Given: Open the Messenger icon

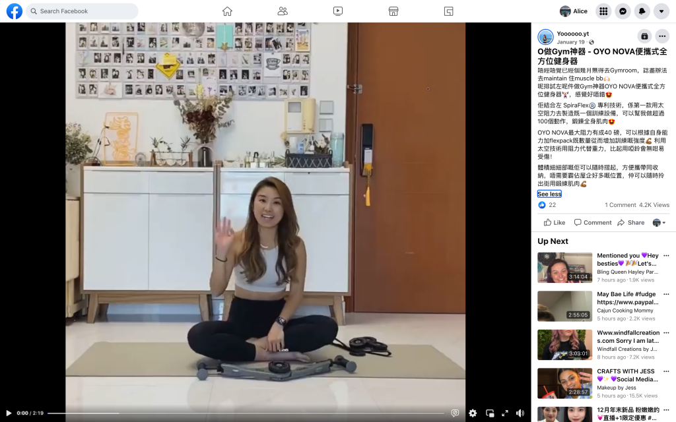Looking at the screenshot, I should tap(623, 11).
